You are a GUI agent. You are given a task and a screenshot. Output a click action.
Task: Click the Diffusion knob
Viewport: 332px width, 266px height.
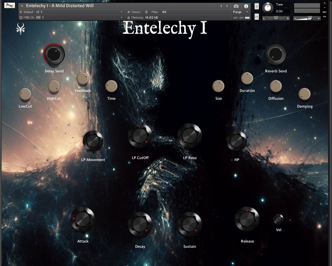pos(276,86)
